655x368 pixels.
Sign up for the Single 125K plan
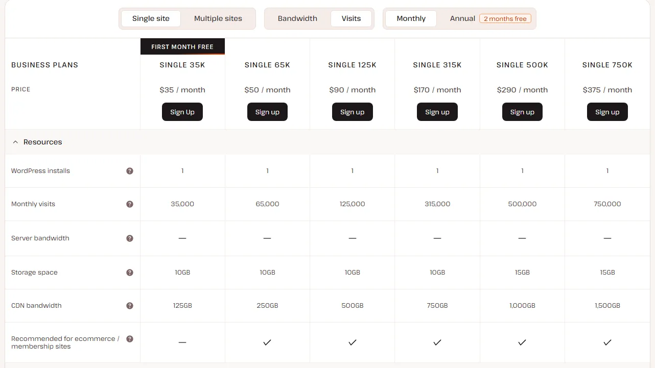pyautogui.click(x=353, y=112)
